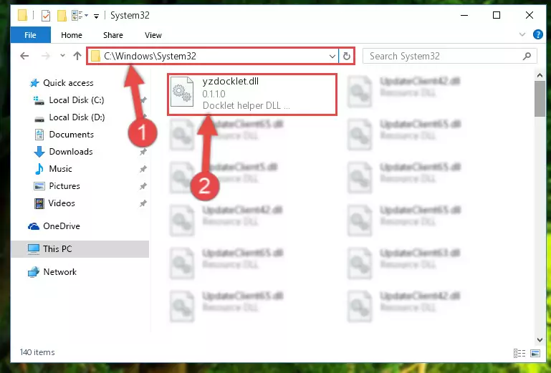This screenshot has height=373, width=551.
Task: Click the New folder icon in title bar
Action: [x=62, y=16]
